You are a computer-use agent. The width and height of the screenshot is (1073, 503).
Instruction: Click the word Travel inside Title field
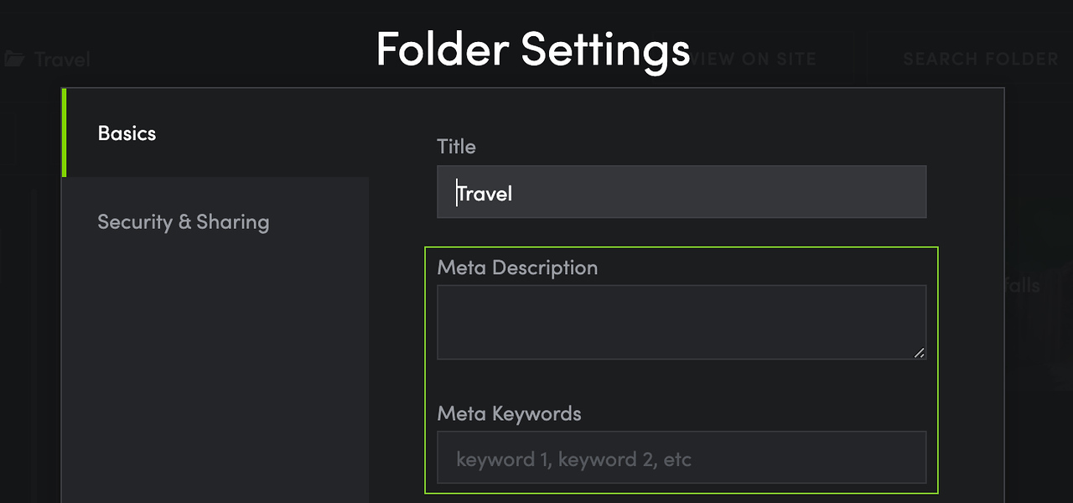tap(485, 194)
